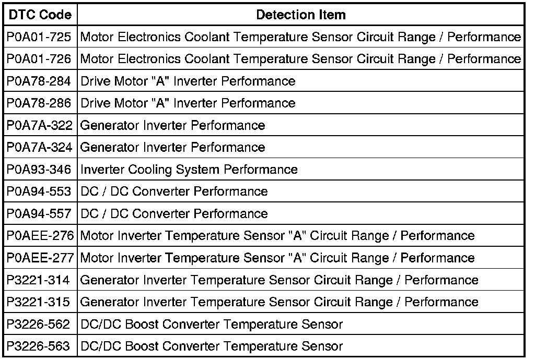Click Drive Motor "A" Inverter Performance for P0A78-284
Viewport: 535px width, 360px height.
pos(188,81)
